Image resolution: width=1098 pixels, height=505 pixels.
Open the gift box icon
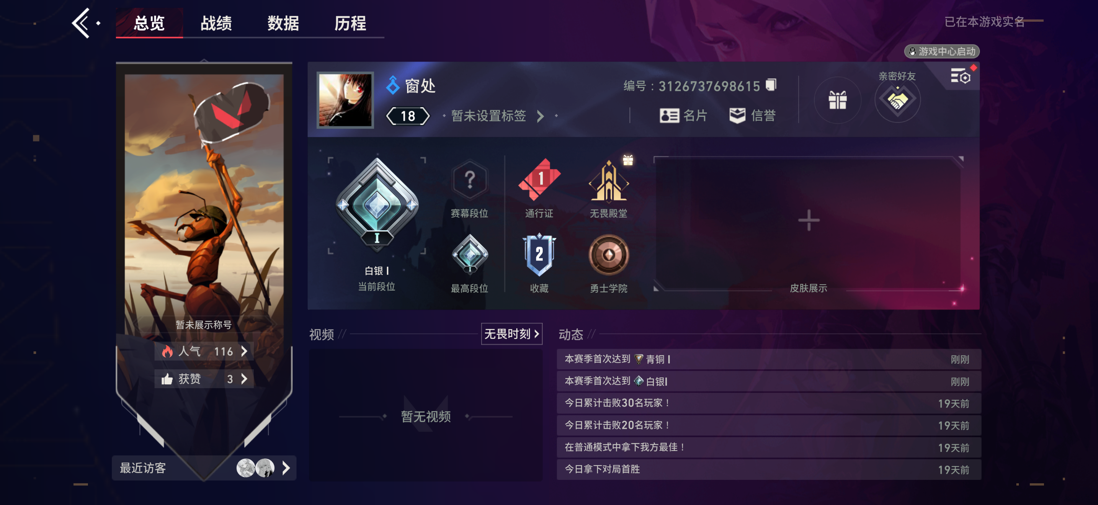coord(837,100)
